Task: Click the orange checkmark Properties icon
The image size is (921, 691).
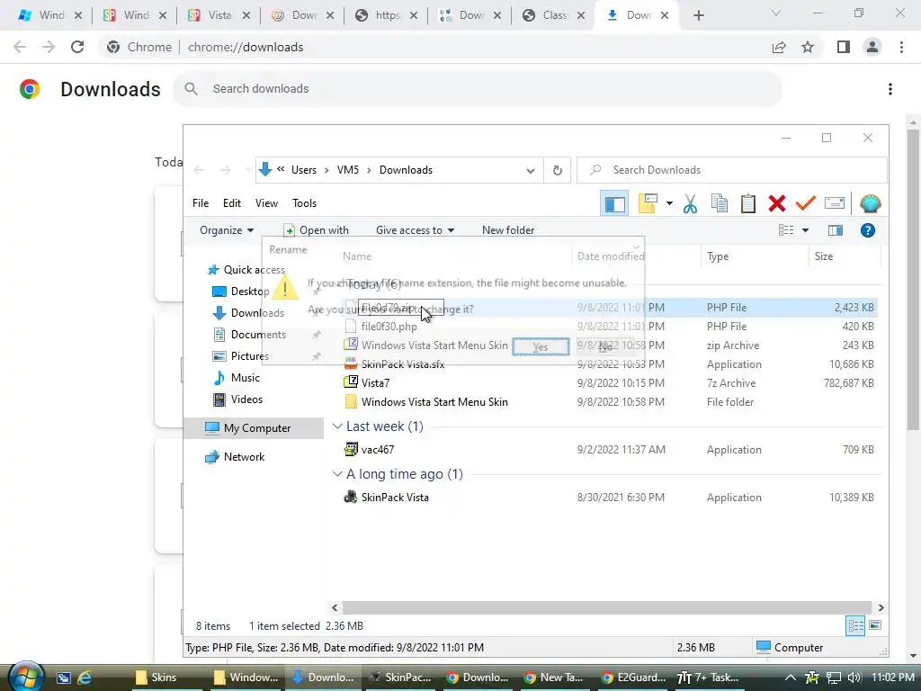Action: (x=805, y=203)
